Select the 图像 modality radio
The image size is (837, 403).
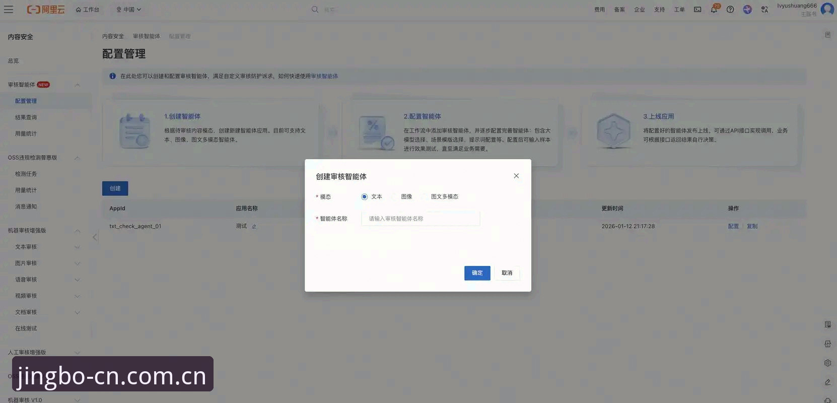point(394,196)
